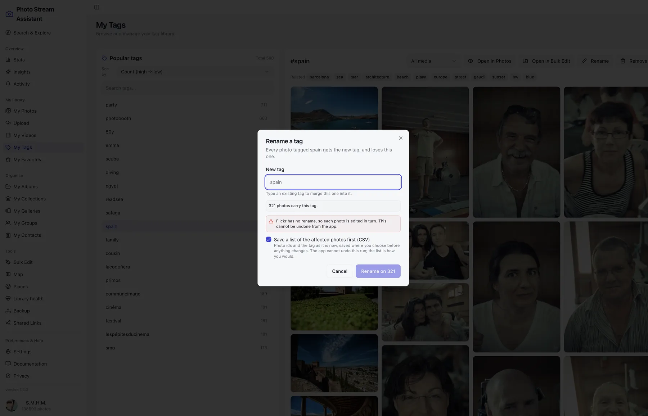Open the Documentation page
This screenshot has height=416, width=648.
(42, 364)
